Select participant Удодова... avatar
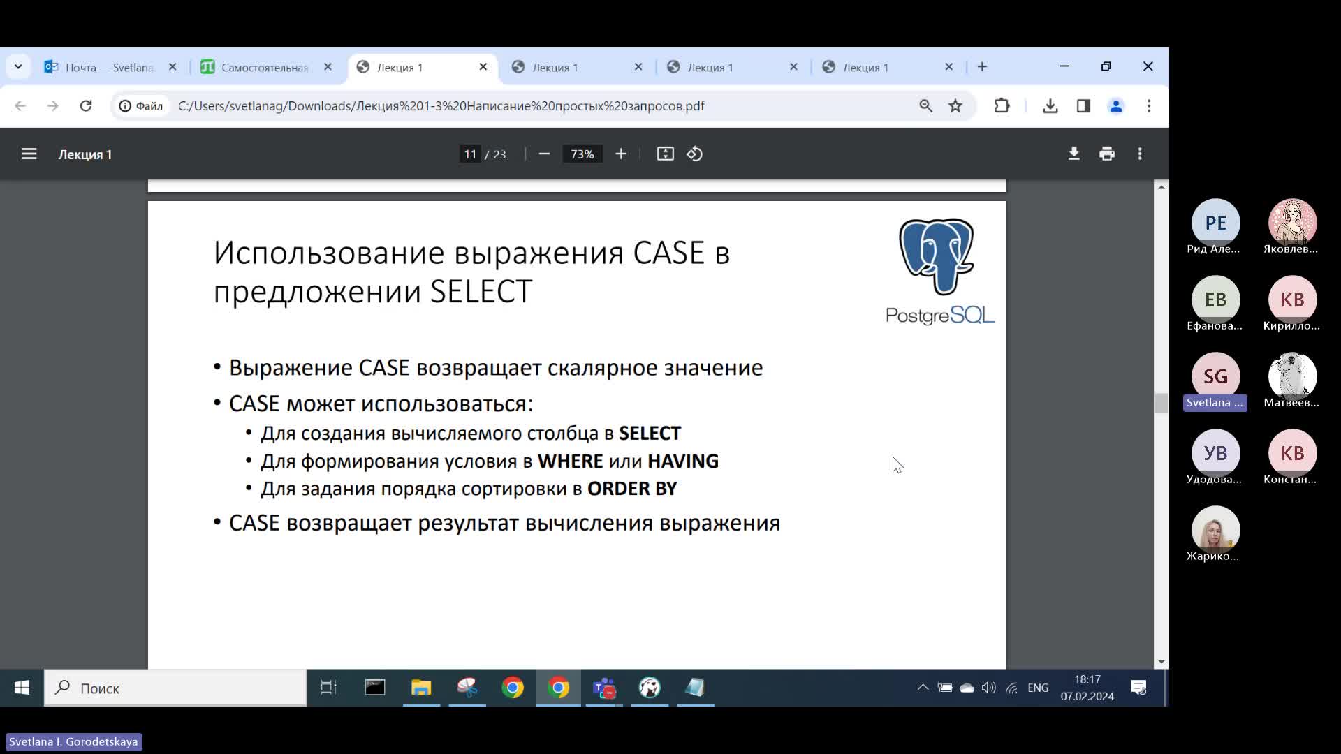The height and width of the screenshot is (754, 1341). [1215, 453]
